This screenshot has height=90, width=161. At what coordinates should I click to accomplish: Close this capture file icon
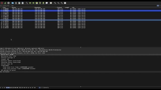(x=19, y=3)
